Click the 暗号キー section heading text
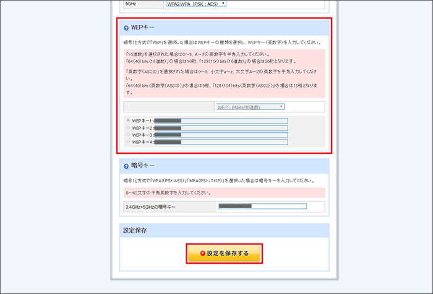 tap(143, 166)
